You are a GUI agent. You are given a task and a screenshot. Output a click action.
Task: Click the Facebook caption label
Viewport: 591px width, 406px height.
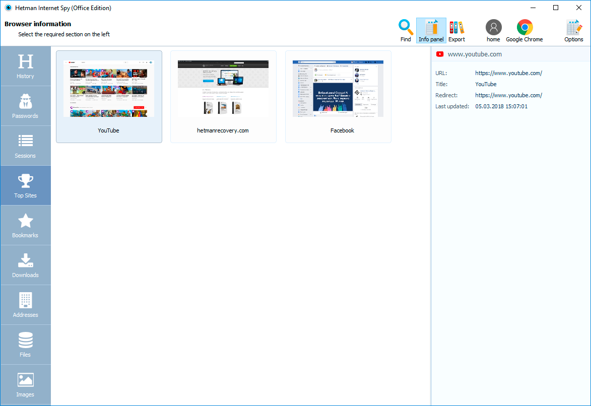coord(342,130)
